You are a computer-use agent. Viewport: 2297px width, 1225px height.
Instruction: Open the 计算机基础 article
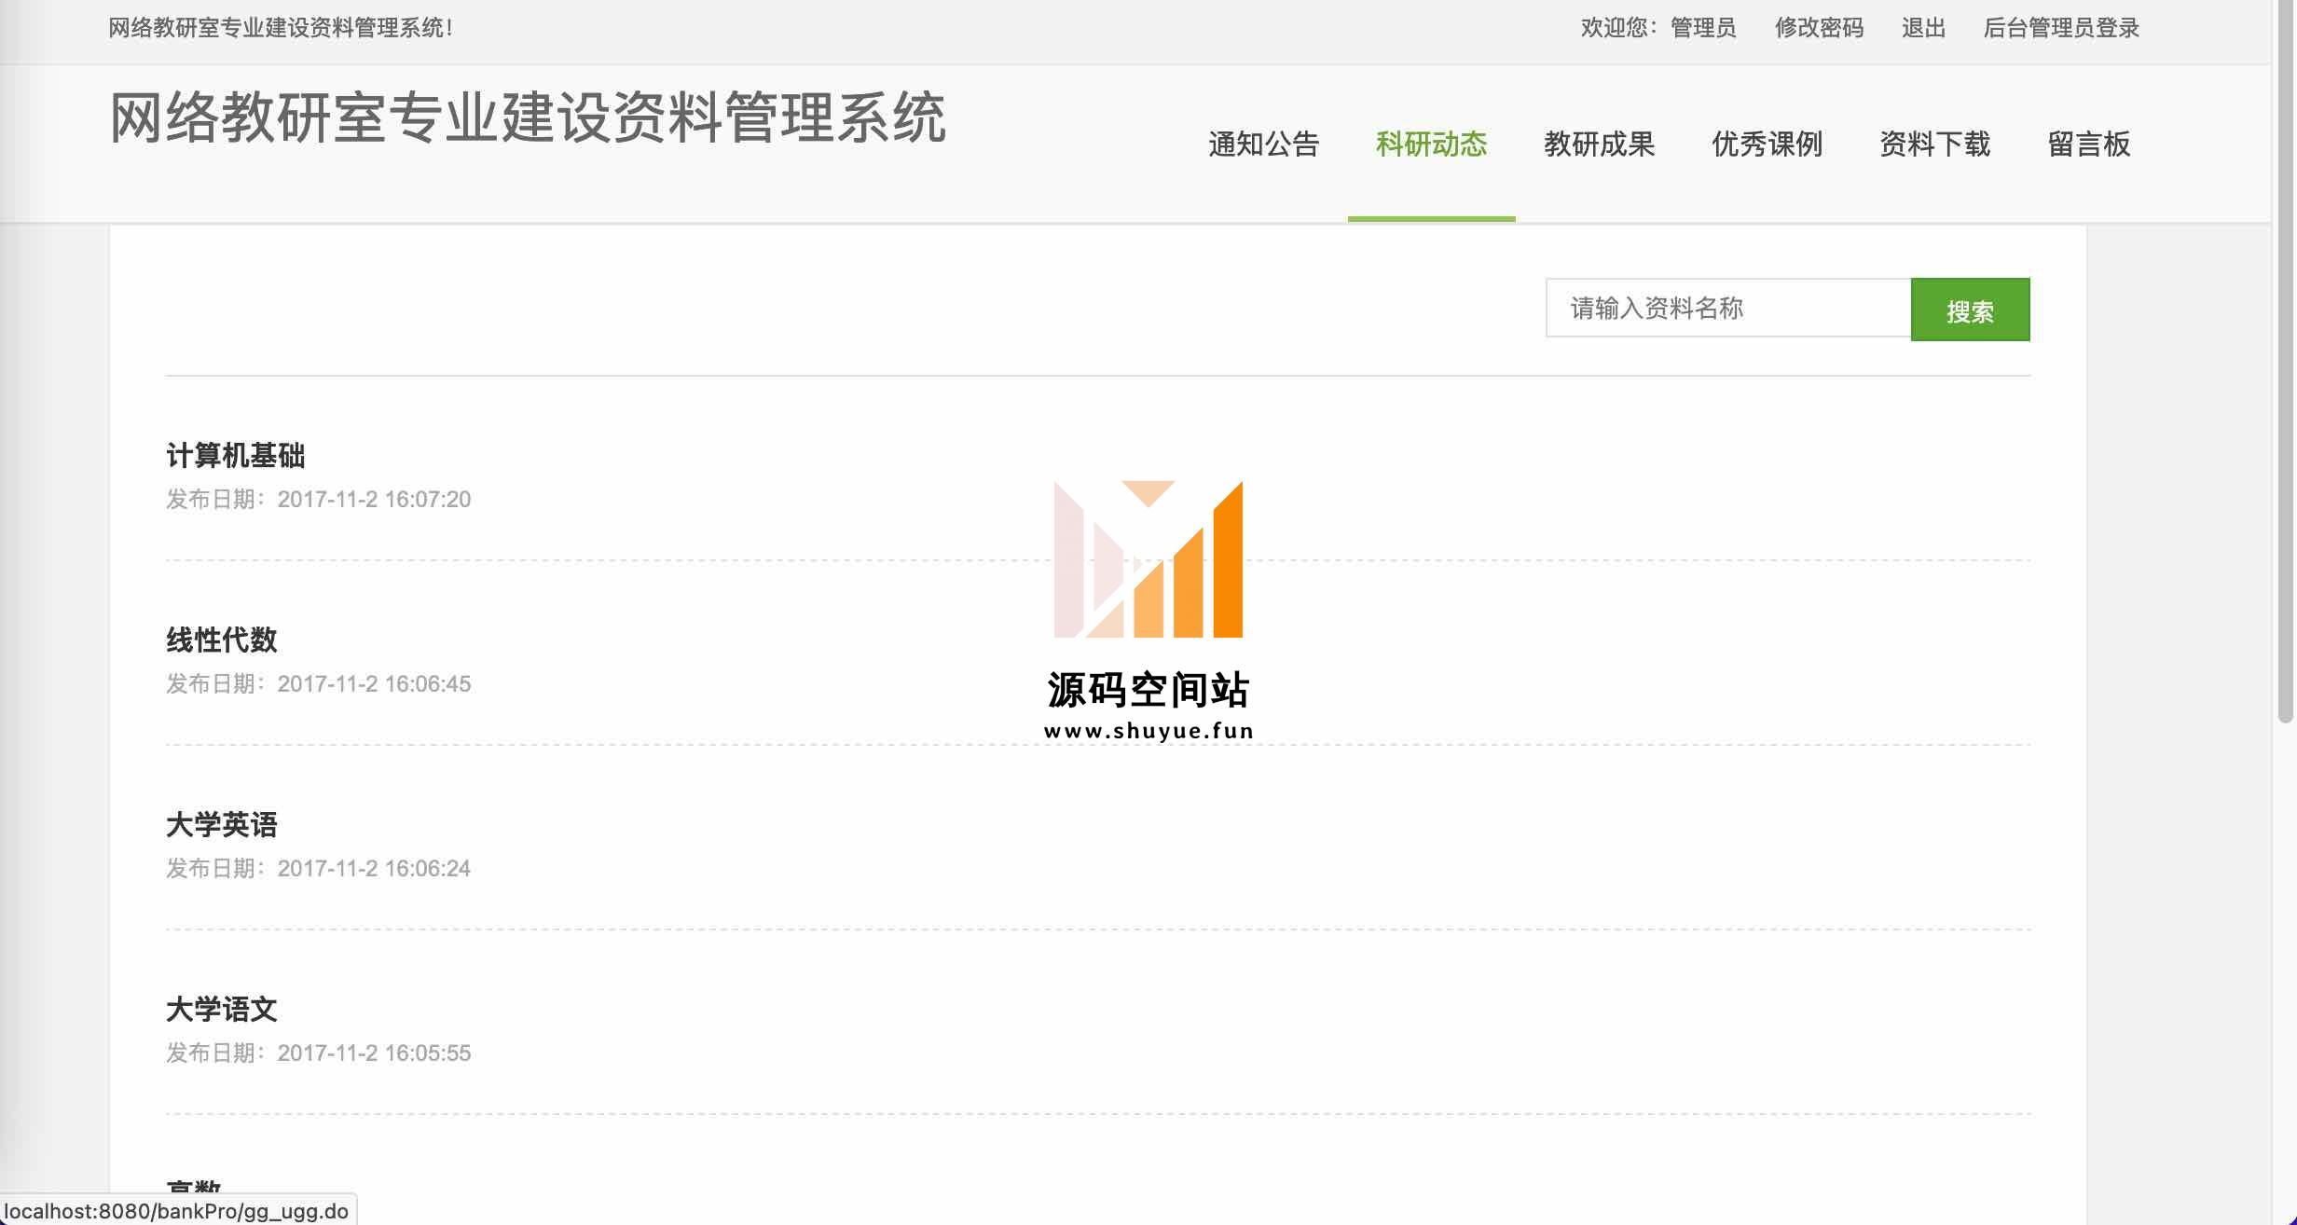236,456
